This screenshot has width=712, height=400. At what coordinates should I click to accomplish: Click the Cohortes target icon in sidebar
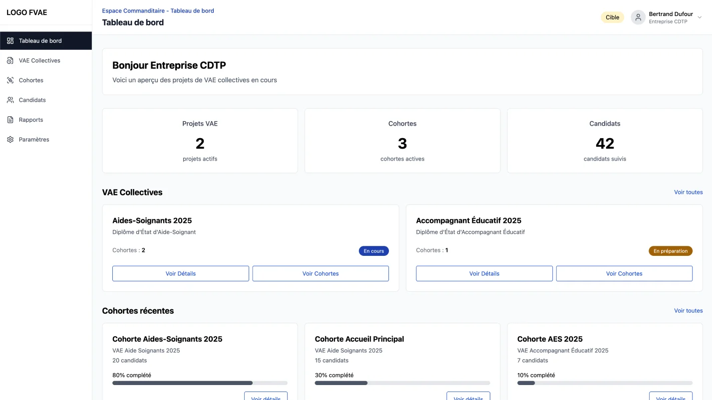click(x=10, y=80)
